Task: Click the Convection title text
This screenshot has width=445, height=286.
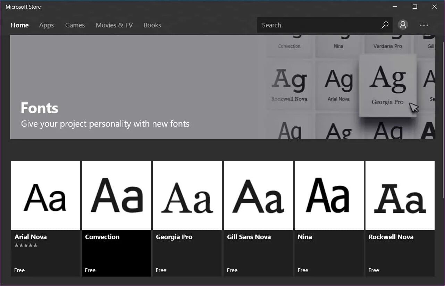Action: (102, 237)
